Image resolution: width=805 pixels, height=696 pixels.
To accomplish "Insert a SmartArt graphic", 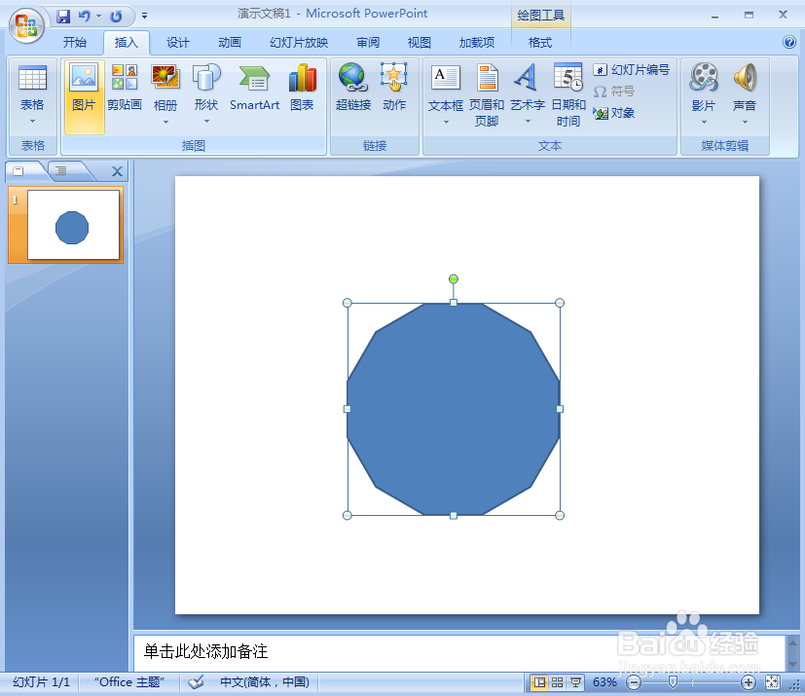I will tap(254, 89).
